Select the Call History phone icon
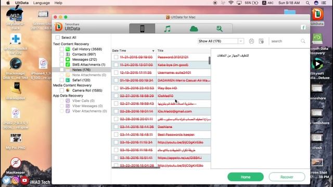 (x=68, y=49)
